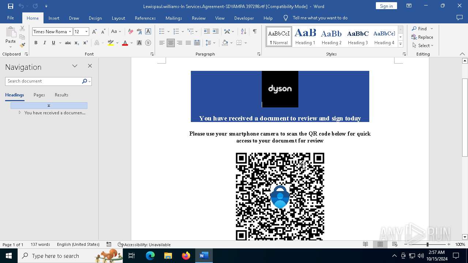Toggle show paragraph marks
Viewport: 468px width, 263px height.
tap(254, 32)
